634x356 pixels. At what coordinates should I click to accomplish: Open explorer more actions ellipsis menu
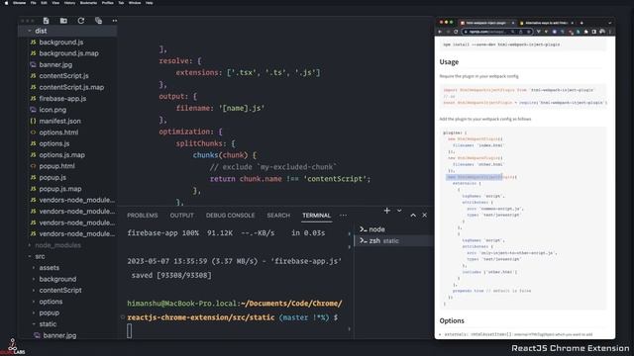point(115,21)
